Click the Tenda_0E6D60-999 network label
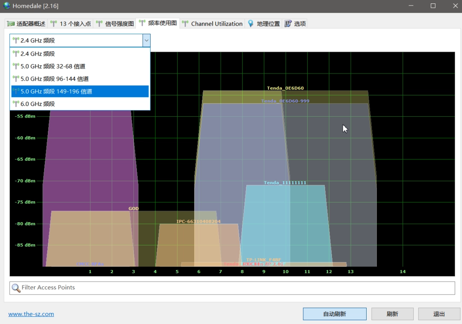 (285, 101)
